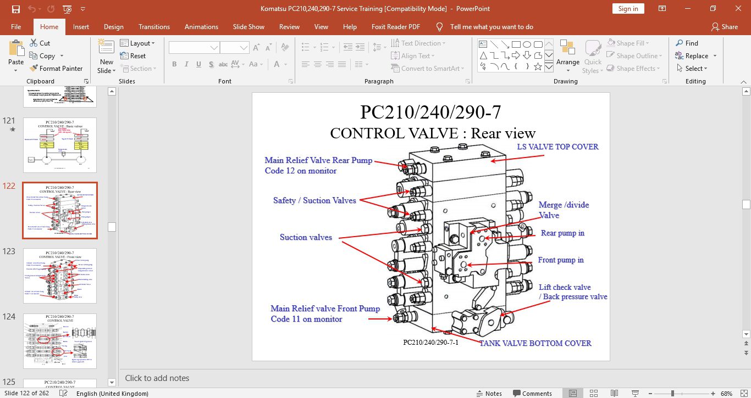Decrease the font size

(269, 48)
